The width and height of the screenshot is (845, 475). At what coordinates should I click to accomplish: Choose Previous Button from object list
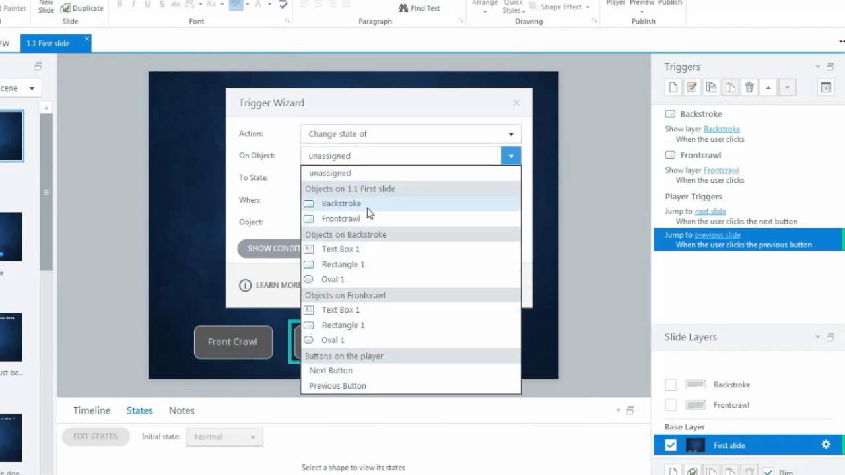click(411, 385)
